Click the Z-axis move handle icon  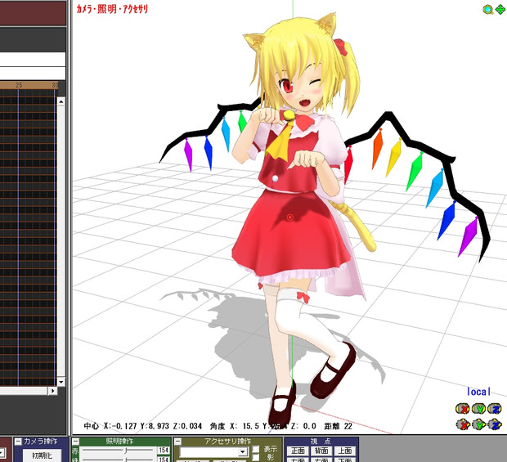click(x=495, y=424)
